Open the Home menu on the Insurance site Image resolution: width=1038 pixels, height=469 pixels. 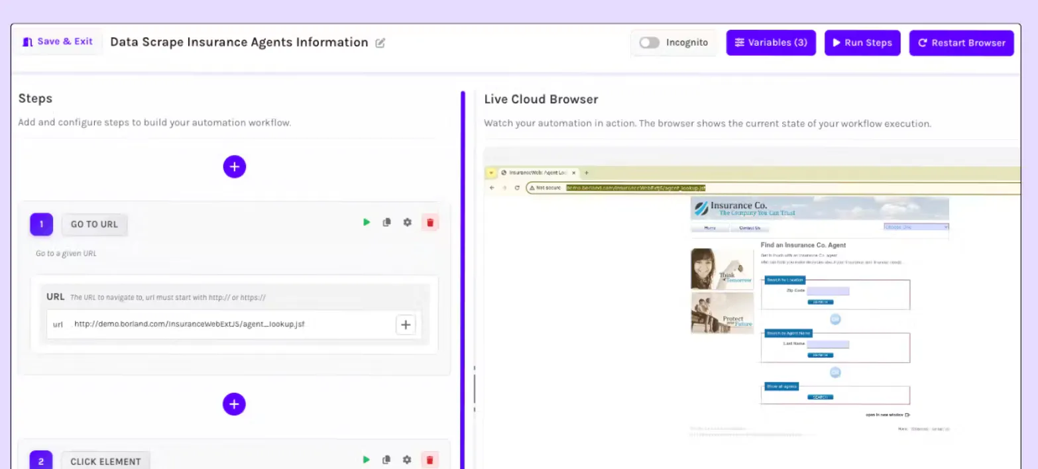point(709,228)
